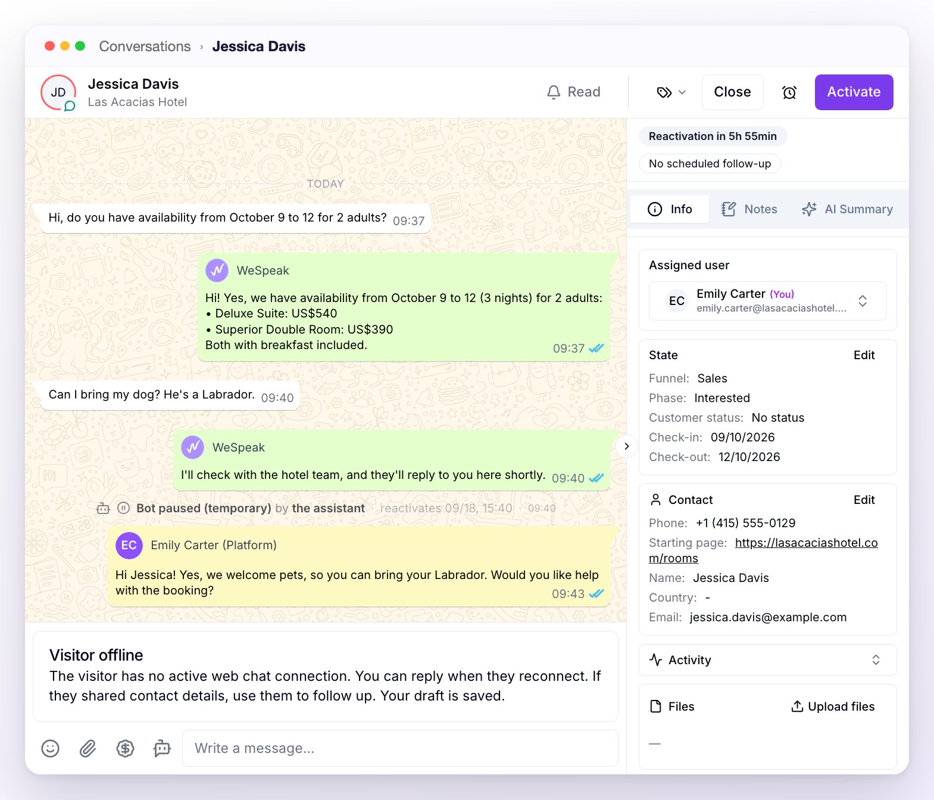Click the bot paused pause icon
Image resolution: width=934 pixels, height=800 pixels.
click(123, 508)
